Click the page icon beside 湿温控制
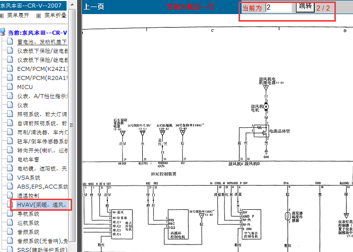 [10, 195]
